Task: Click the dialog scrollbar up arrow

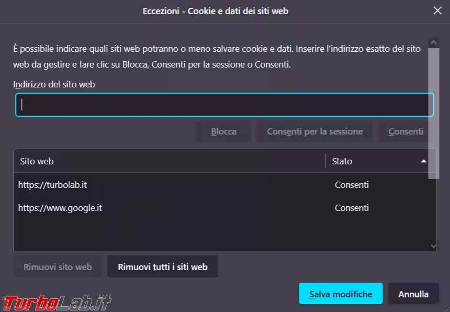Action: (433, 42)
